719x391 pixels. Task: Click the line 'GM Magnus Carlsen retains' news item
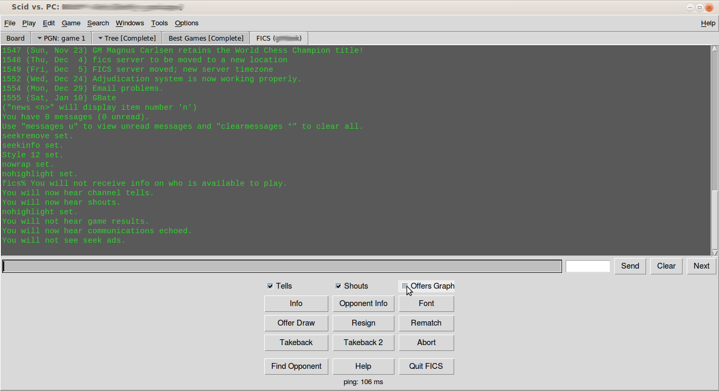182,51
